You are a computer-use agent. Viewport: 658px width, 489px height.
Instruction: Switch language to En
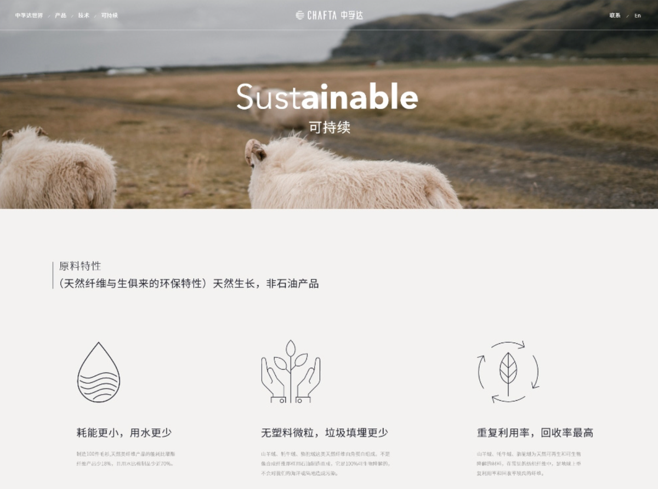coord(638,15)
